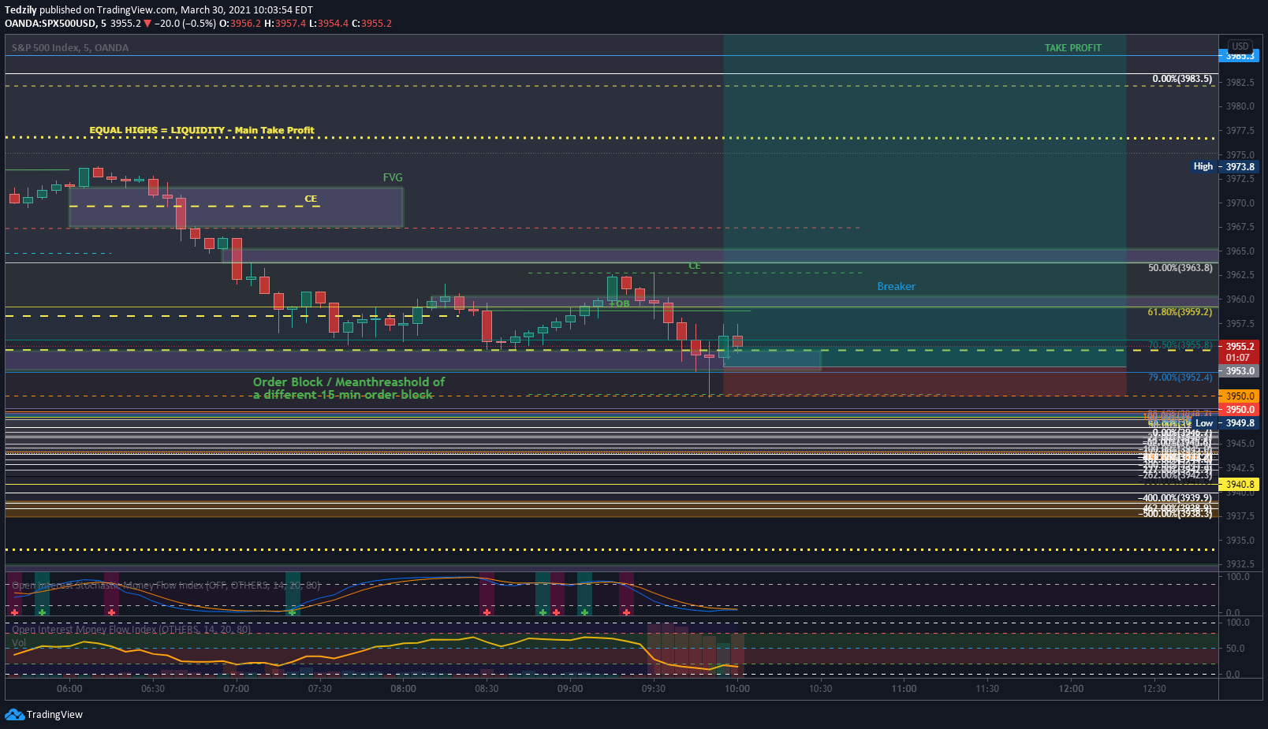Click the 3980.0 price axis label
Viewport: 1268px width, 729px height.
tap(1240, 106)
